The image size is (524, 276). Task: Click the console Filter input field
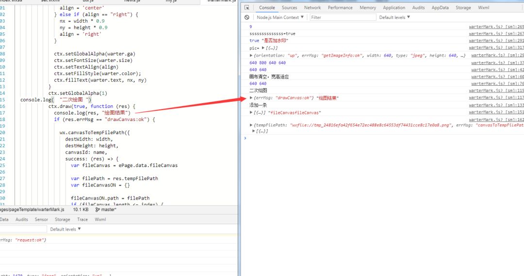click(x=342, y=17)
